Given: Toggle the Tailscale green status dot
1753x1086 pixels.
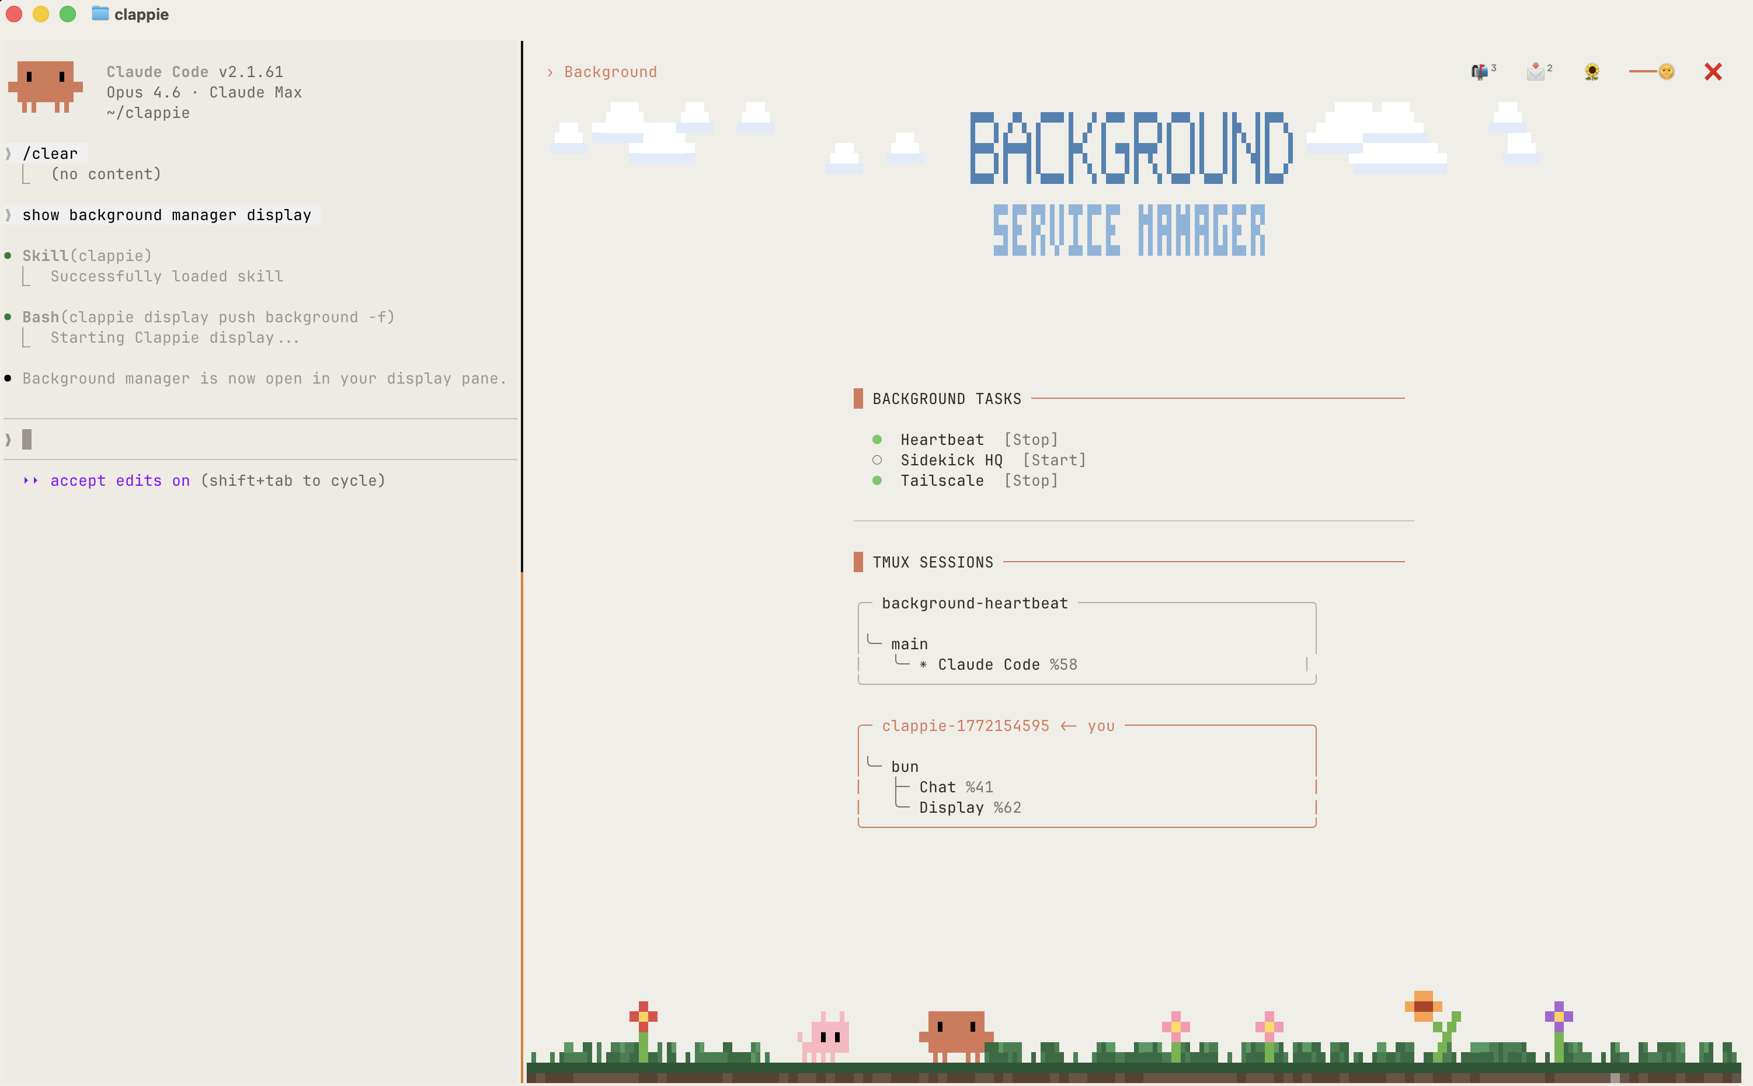Looking at the screenshot, I should pos(878,481).
